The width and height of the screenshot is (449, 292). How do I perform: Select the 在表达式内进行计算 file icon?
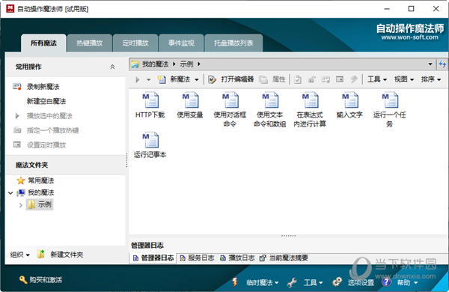pyautogui.click(x=310, y=100)
